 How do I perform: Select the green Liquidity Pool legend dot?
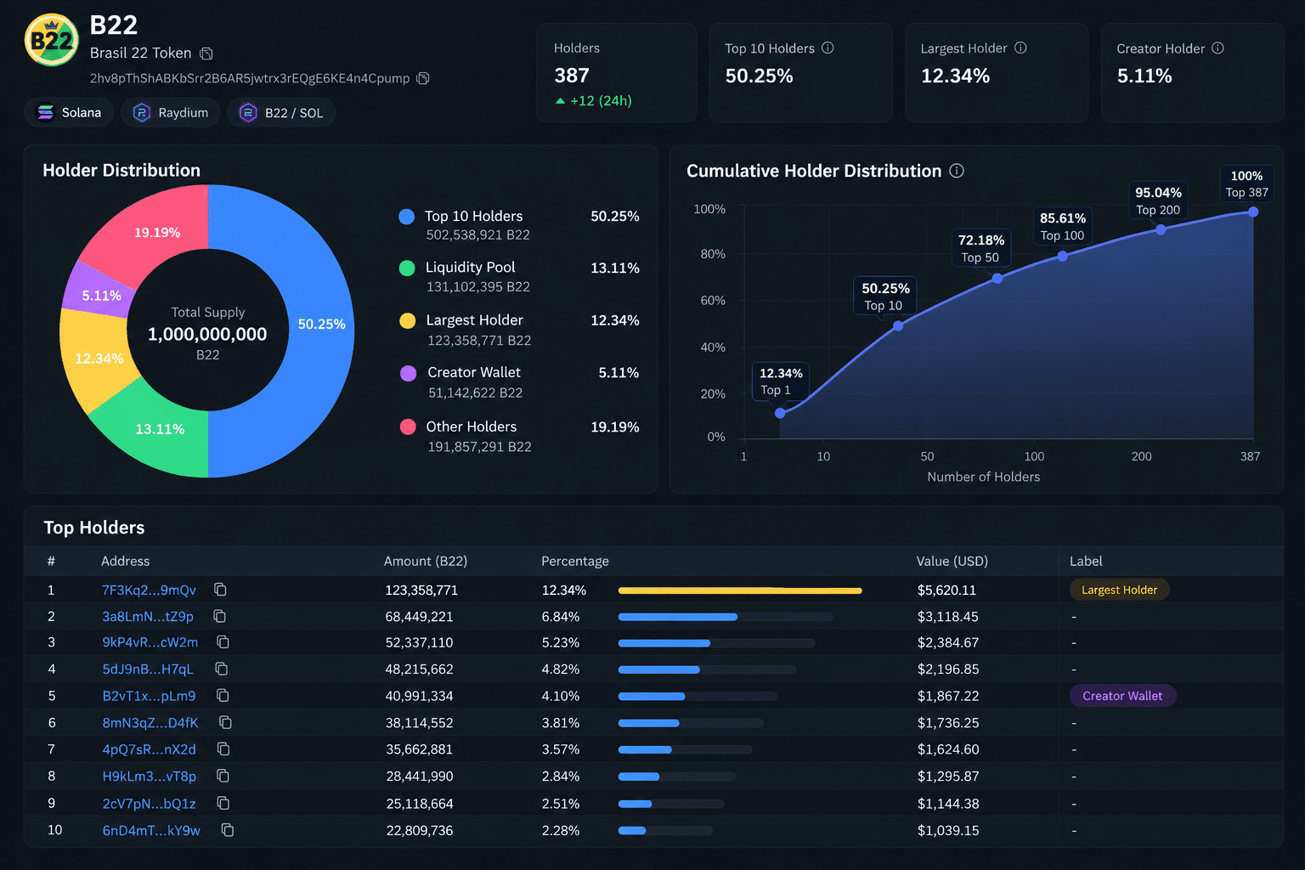click(x=407, y=268)
